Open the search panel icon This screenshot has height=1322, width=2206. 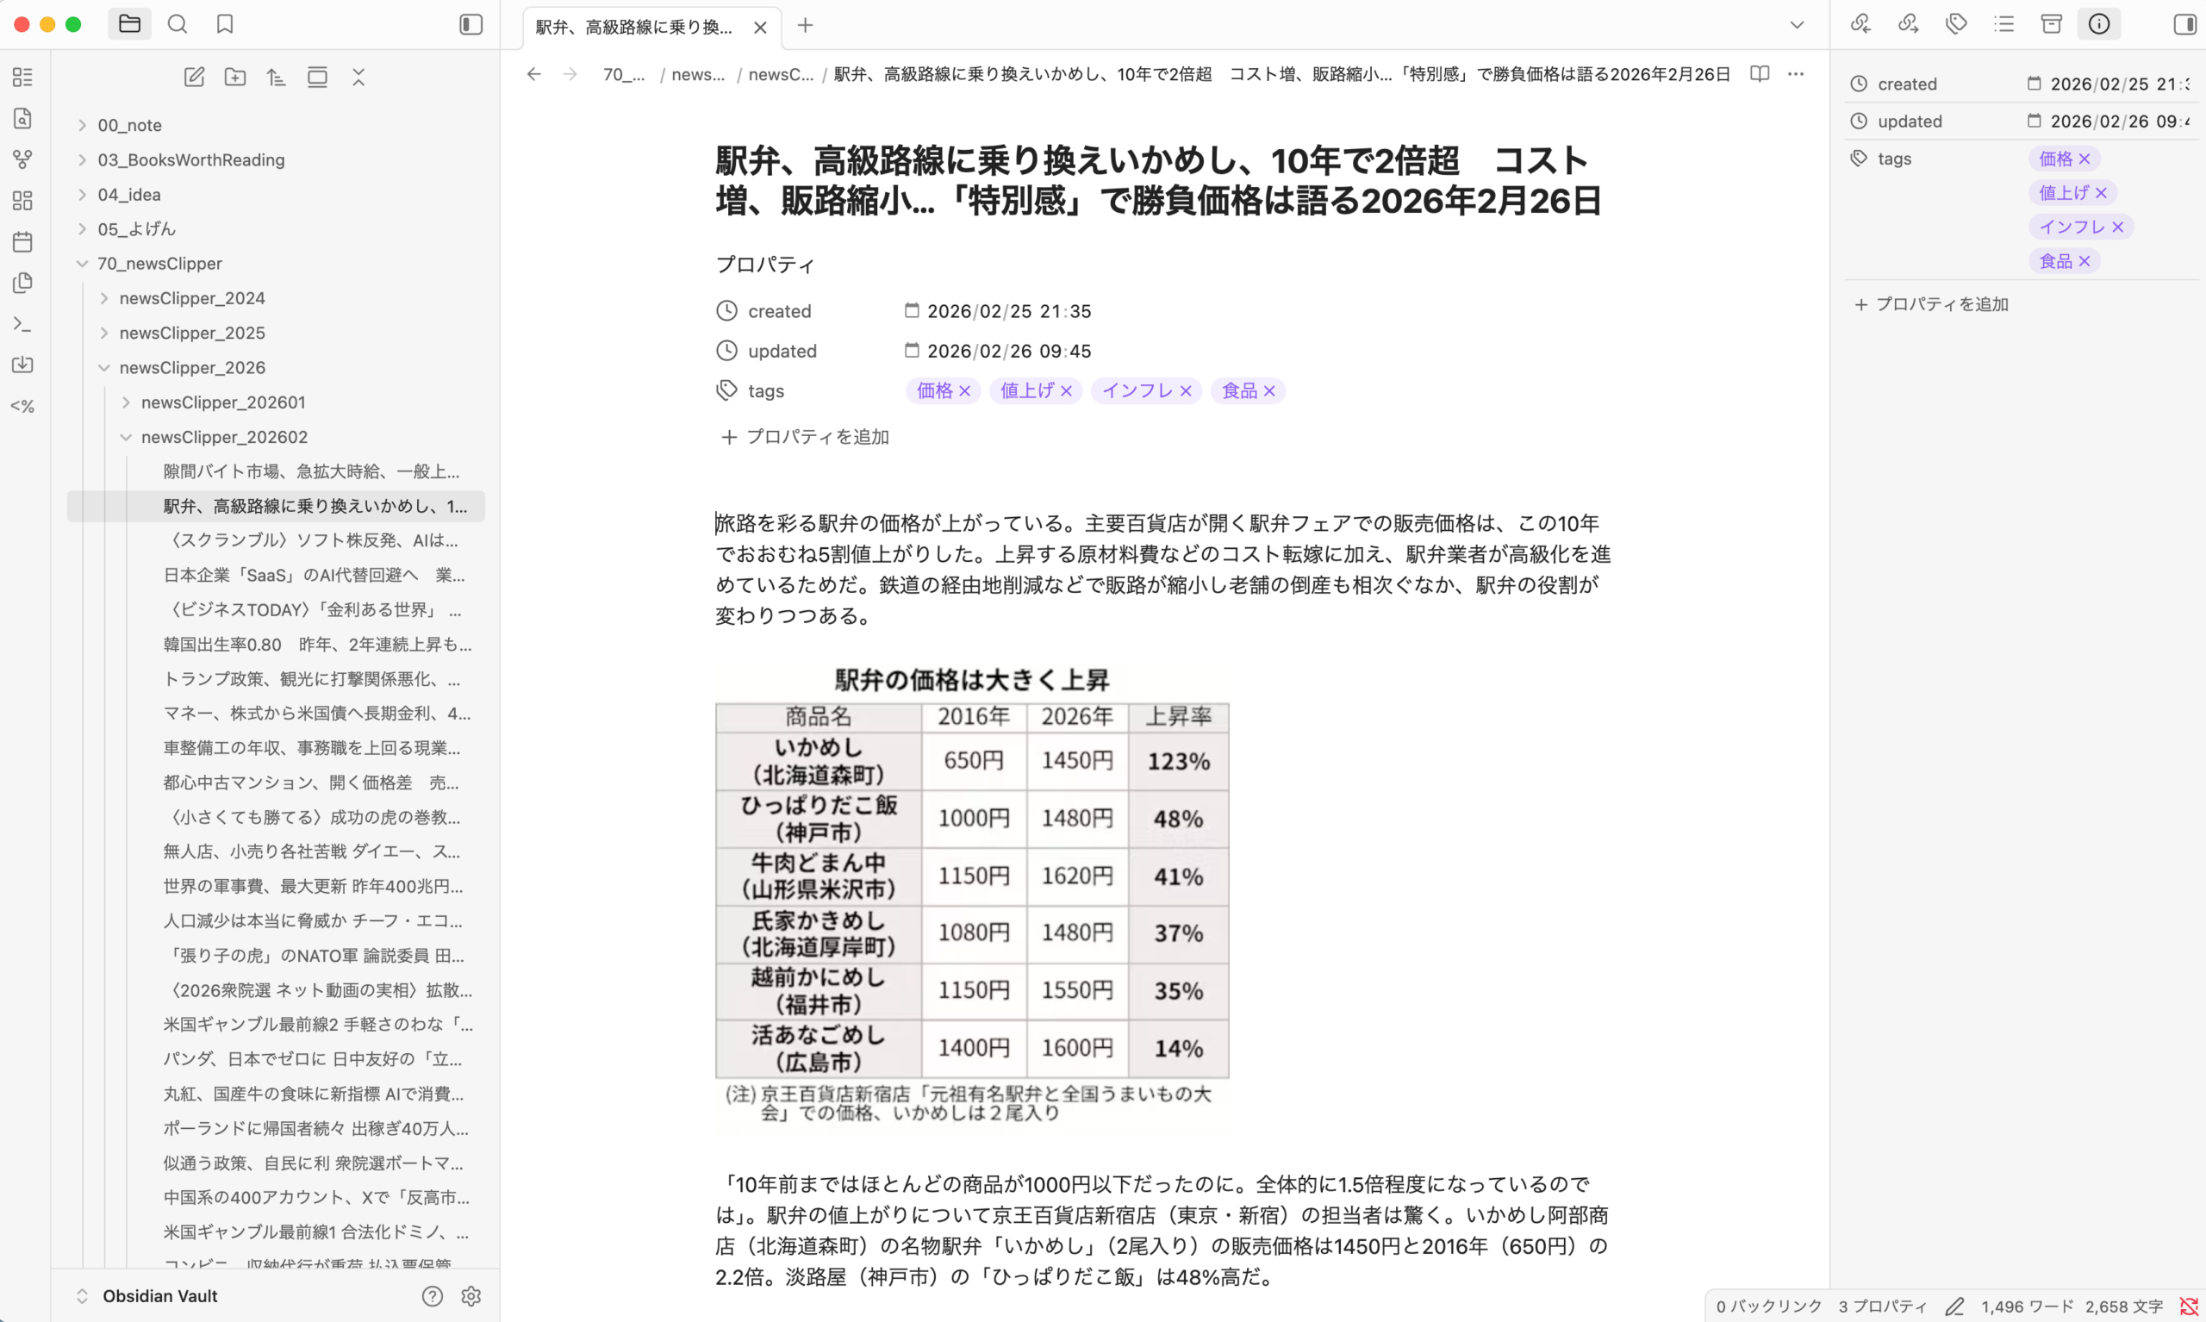[x=178, y=24]
